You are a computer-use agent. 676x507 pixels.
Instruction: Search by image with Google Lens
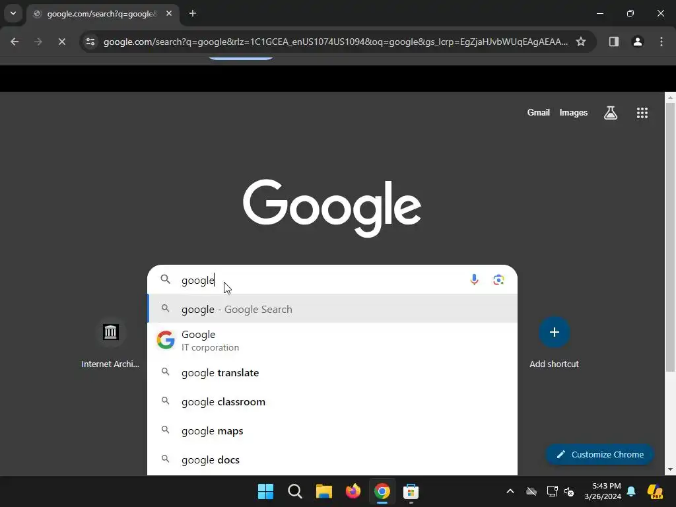pyautogui.click(x=498, y=280)
